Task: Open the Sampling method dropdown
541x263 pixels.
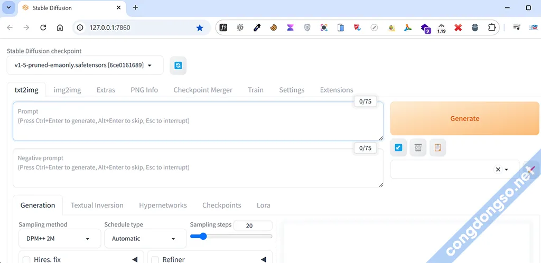Action: 60,239
